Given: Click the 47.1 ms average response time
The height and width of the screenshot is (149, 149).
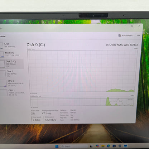Looking at the screenshot, I should coord(47,113).
